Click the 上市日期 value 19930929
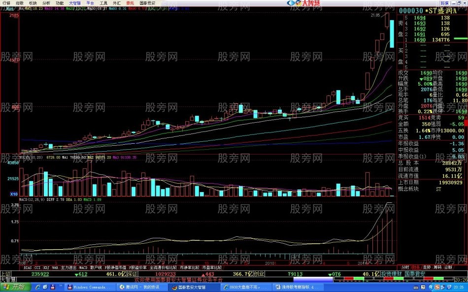The width and height of the screenshot is (468, 292). [x=451, y=183]
